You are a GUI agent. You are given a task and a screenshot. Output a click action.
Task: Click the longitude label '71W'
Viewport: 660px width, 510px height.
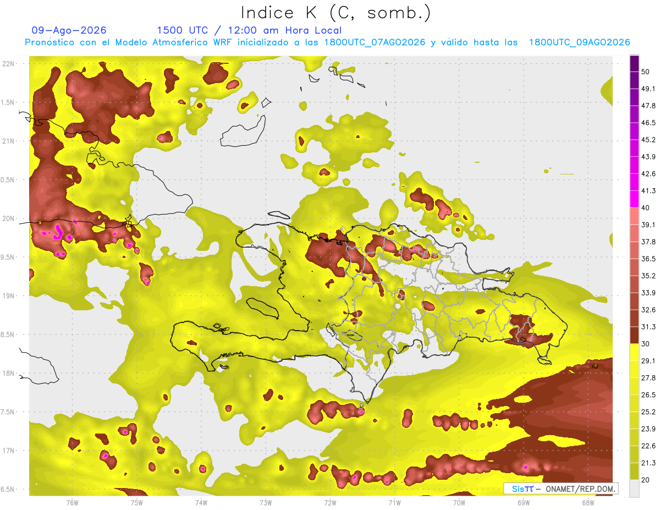coord(394,502)
